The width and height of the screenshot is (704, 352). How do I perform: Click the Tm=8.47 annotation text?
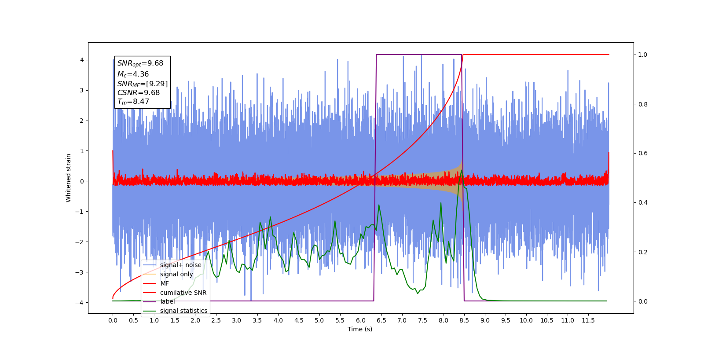[133, 102]
